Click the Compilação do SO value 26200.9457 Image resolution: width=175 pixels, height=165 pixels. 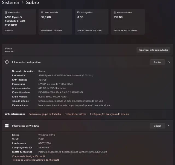(x=44, y=148)
